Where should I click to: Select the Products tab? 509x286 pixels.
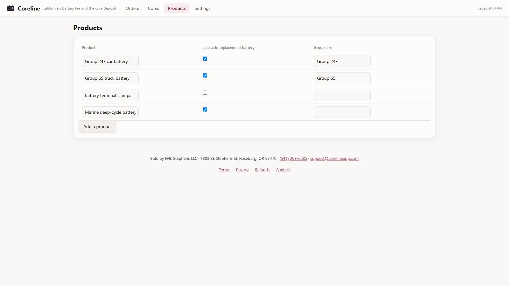click(177, 8)
